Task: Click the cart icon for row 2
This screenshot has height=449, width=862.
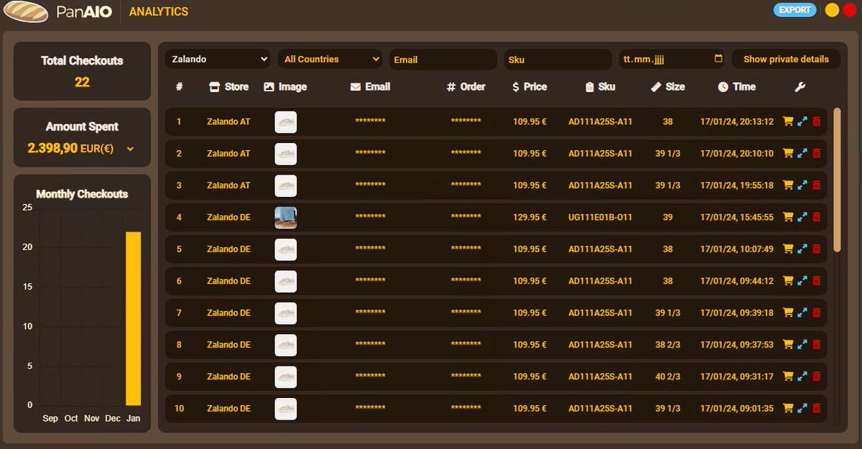Action: pos(788,154)
